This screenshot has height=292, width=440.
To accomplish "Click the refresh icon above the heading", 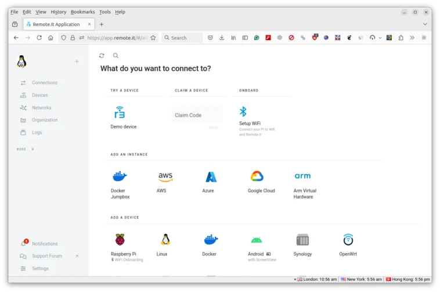I will [102, 56].
